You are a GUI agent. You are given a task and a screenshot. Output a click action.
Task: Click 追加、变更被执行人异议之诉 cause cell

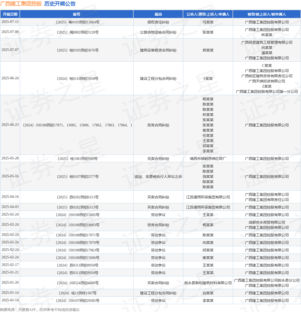pos(158,177)
